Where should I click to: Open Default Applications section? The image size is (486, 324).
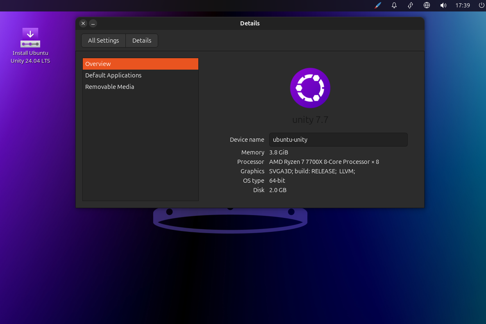pyautogui.click(x=141, y=75)
